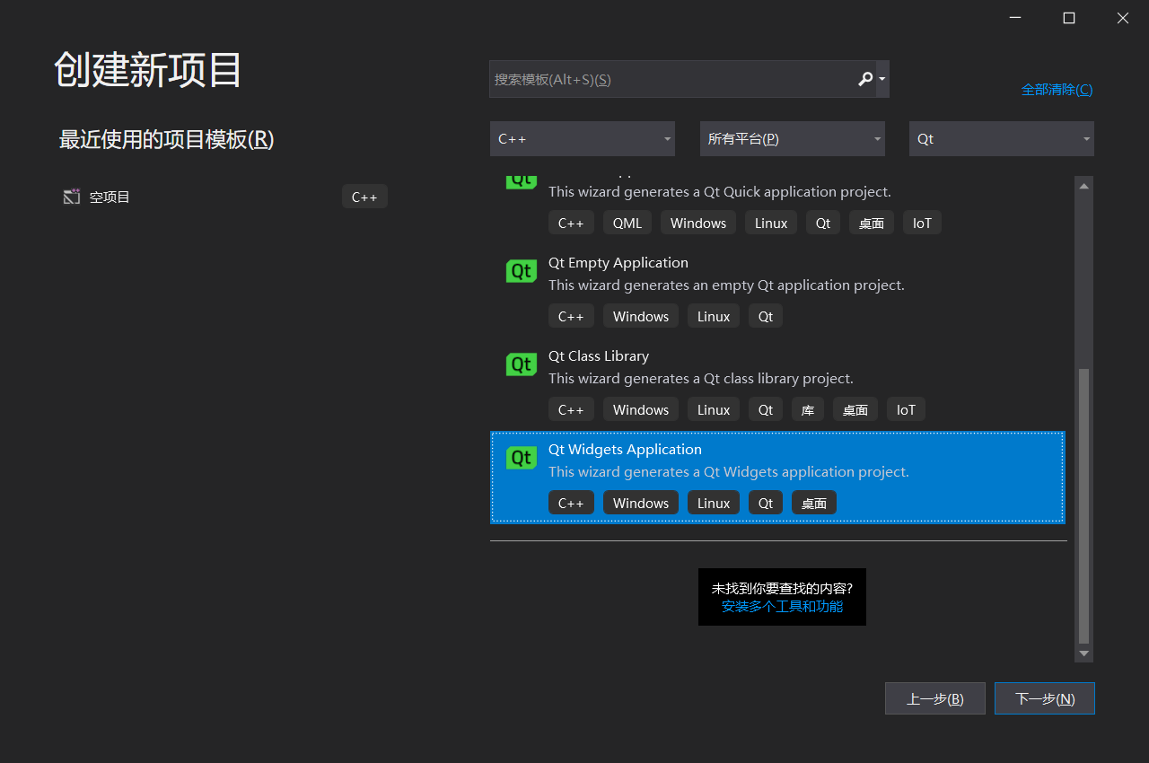This screenshot has width=1149, height=763.
Task: Click the 上一步 button to go back
Action: [934, 697]
